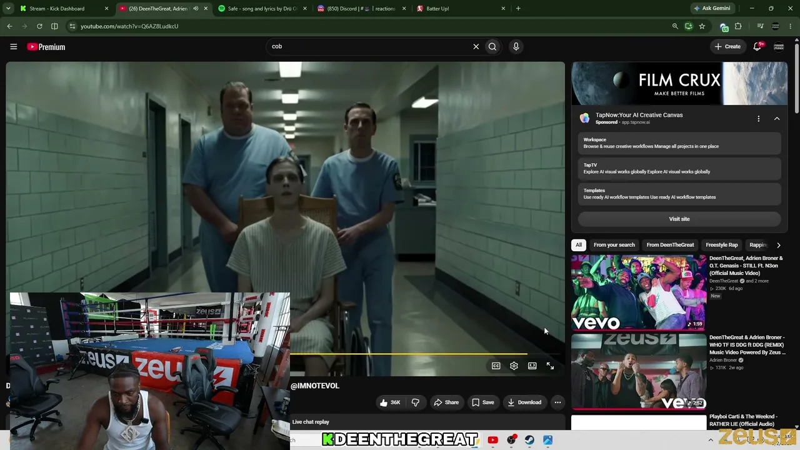Open the @IMNOTEVOL channel link
This screenshot has width=800, height=450.
(315, 386)
